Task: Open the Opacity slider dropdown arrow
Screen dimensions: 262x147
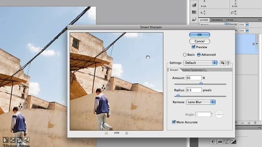Action: (x=247, y=24)
